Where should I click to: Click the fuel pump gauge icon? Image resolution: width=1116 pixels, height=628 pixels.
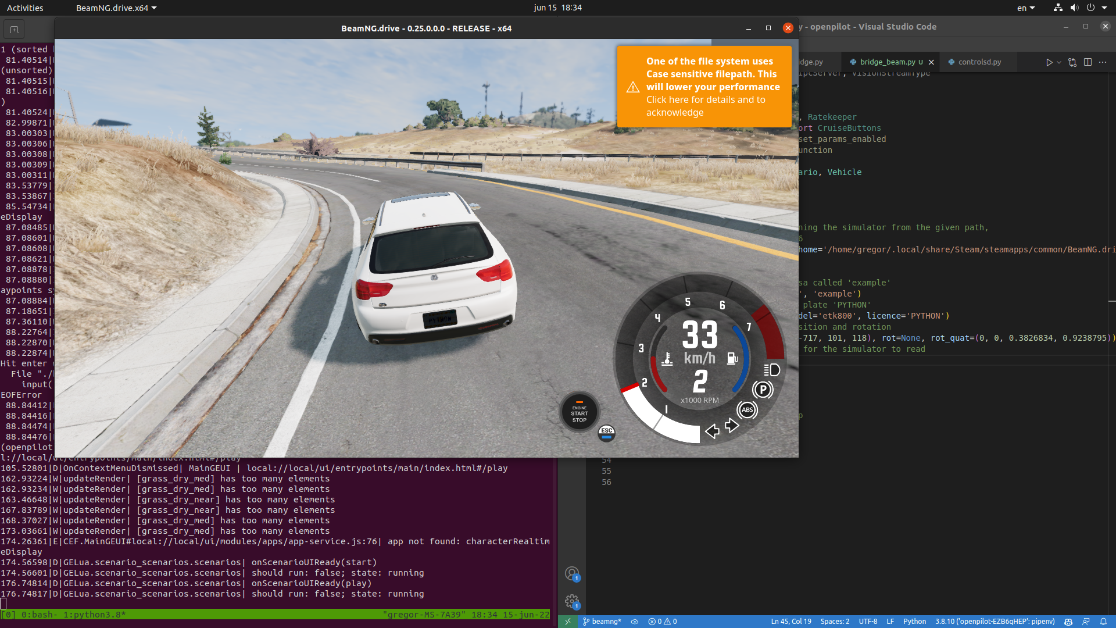click(732, 358)
